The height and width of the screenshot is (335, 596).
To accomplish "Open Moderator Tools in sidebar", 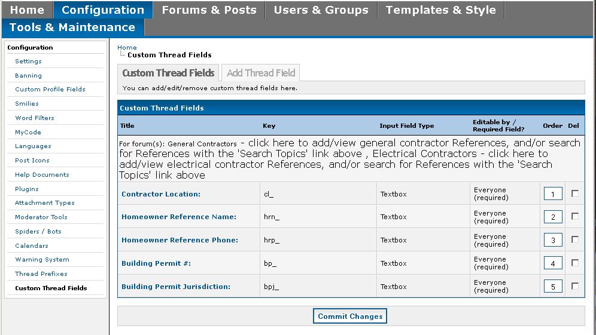I will [x=41, y=217].
